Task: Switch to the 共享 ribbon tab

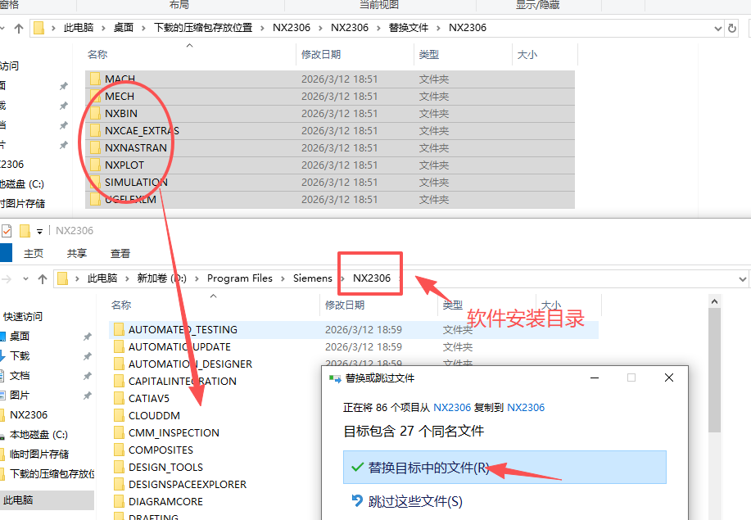Action: pos(76,254)
